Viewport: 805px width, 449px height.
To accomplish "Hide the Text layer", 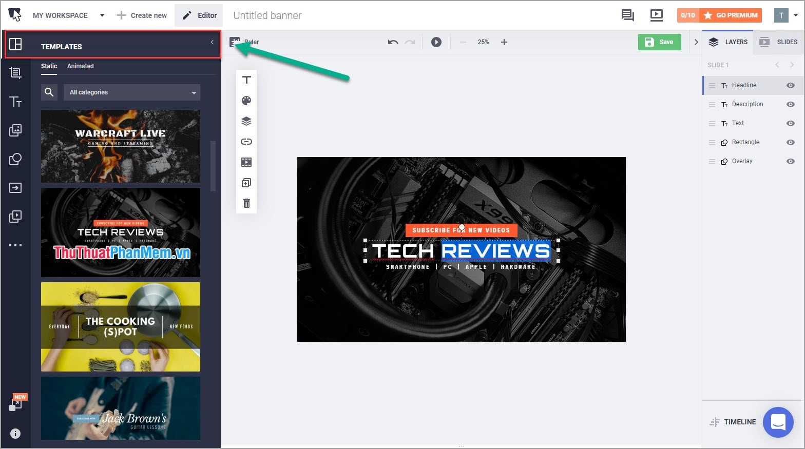I will (x=791, y=123).
